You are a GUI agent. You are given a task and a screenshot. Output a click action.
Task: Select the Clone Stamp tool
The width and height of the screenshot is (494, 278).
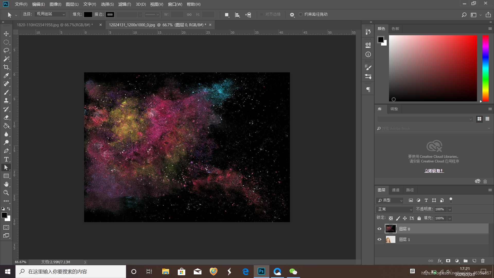point(6,101)
